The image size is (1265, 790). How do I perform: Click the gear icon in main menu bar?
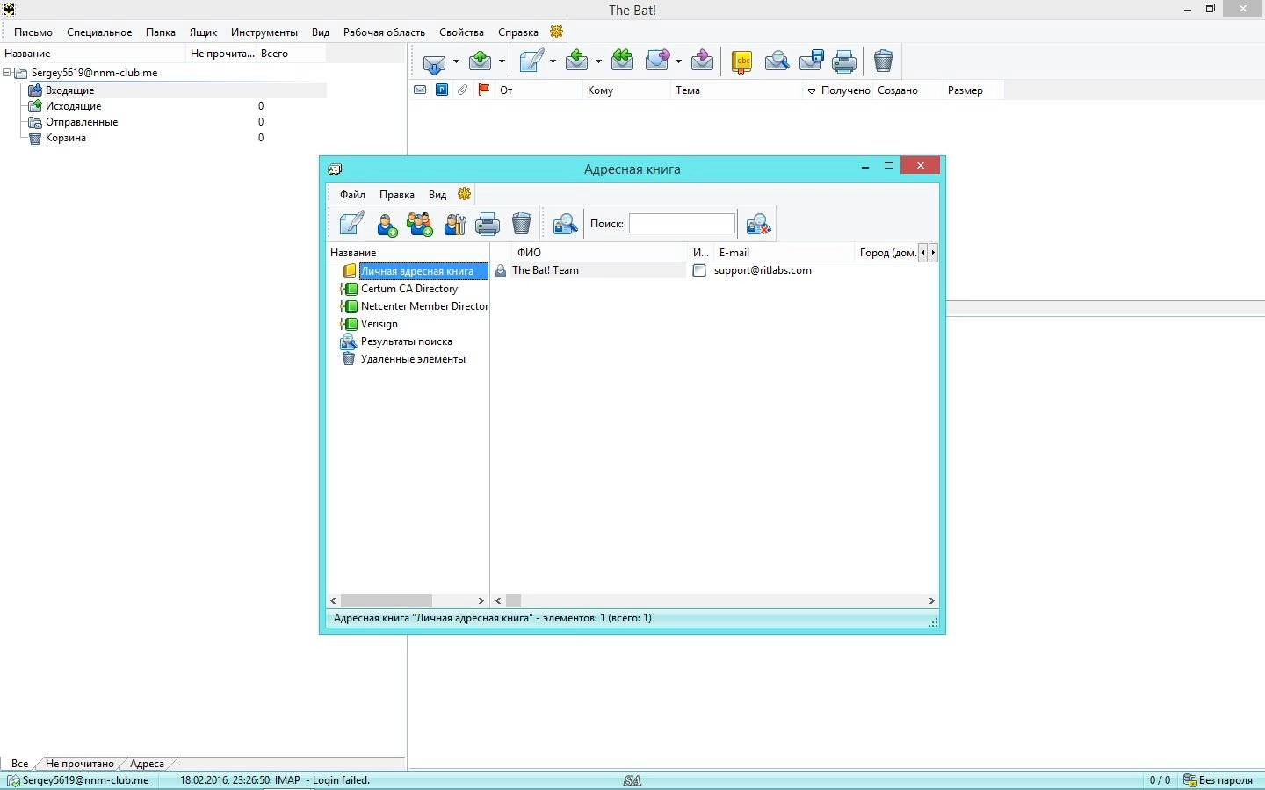[x=557, y=32]
